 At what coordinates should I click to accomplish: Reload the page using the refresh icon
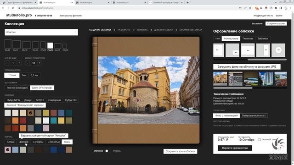(13, 8)
